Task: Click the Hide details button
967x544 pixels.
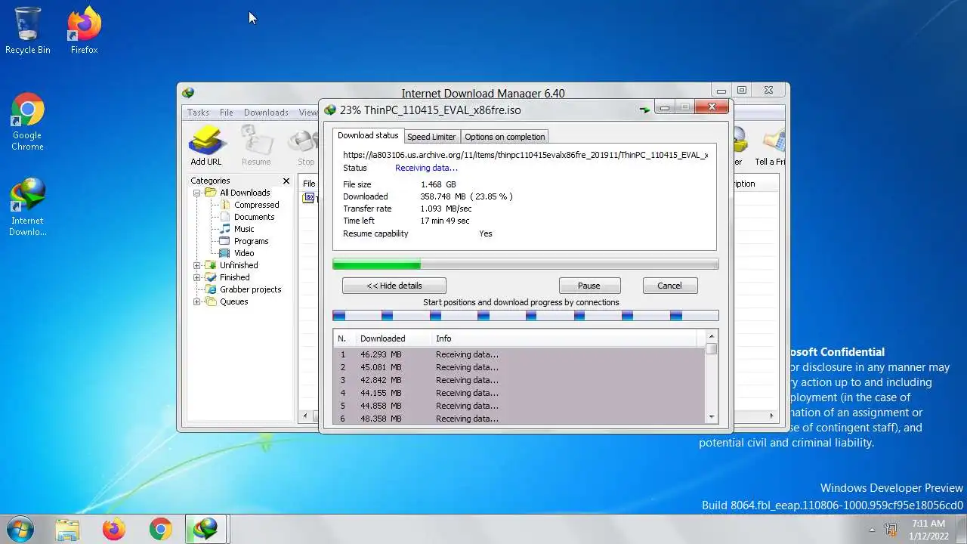Action: (x=394, y=286)
